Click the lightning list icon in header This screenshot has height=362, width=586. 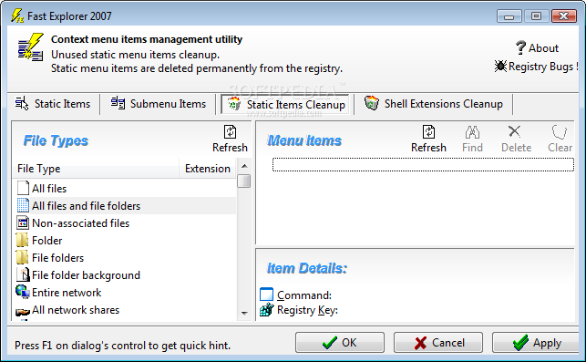tap(31, 47)
